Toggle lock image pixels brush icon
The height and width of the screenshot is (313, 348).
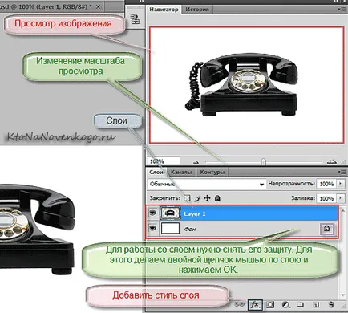click(x=197, y=198)
